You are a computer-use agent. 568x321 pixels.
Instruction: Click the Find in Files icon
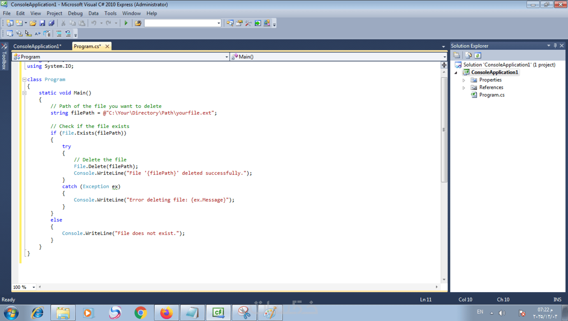[x=138, y=23]
